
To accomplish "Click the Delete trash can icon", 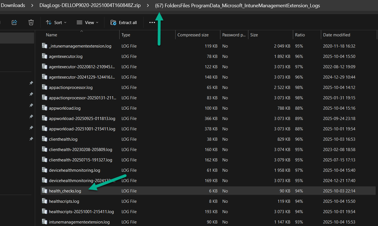I will [x=31, y=22].
